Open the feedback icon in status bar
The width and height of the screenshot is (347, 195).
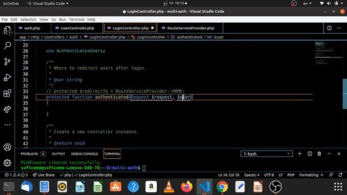tap(331, 175)
